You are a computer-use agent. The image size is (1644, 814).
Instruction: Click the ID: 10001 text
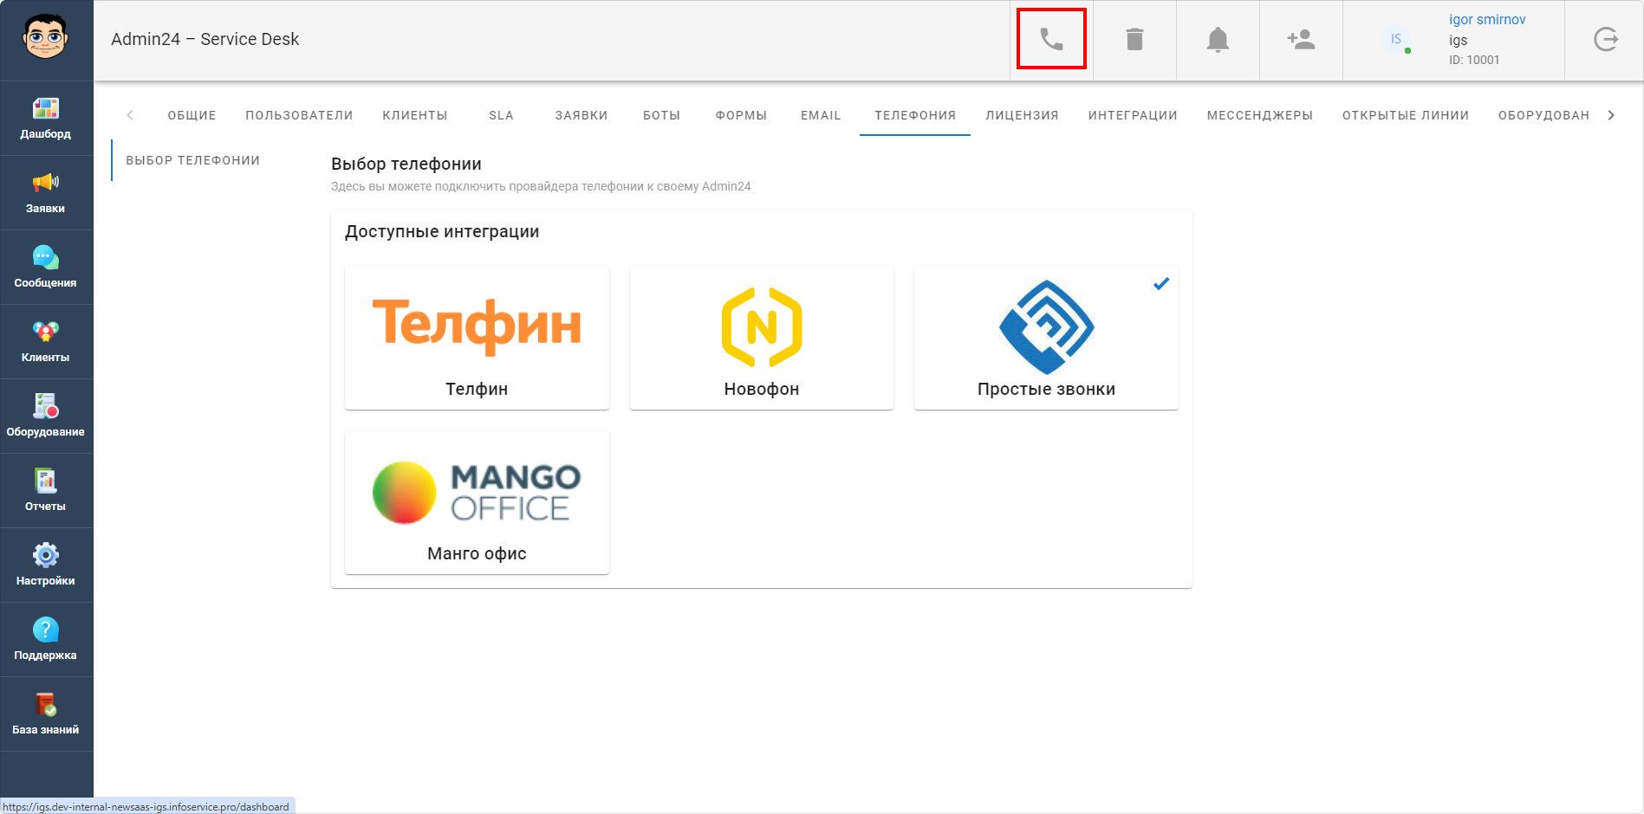tap(1474, 60)
